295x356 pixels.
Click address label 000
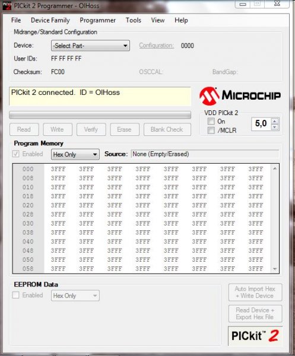28,169
